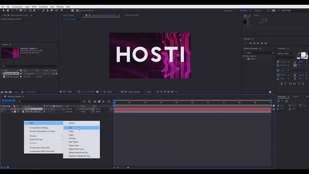Toggle transparency grid in composition viewer
This screenshot has width=309, height=174.
click(126, 92)
